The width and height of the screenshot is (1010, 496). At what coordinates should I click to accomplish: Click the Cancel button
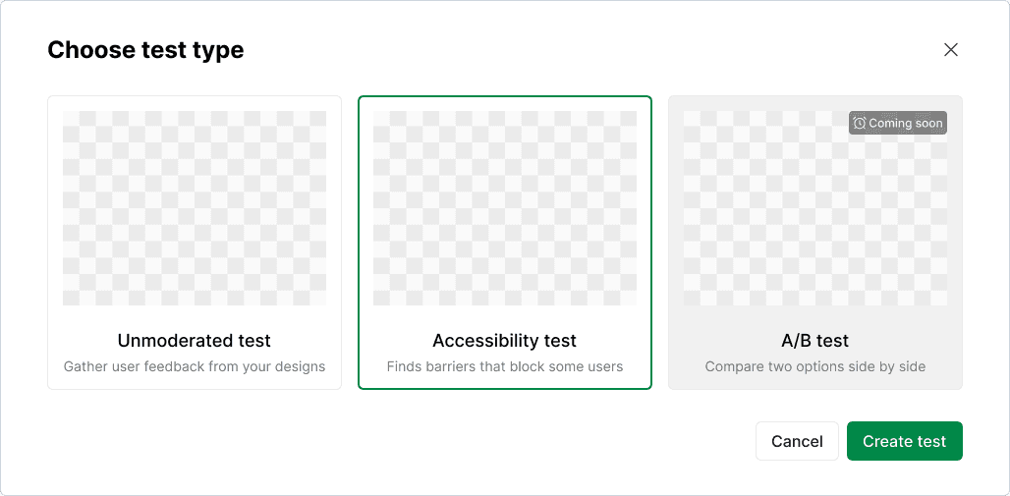coord(797,441)
